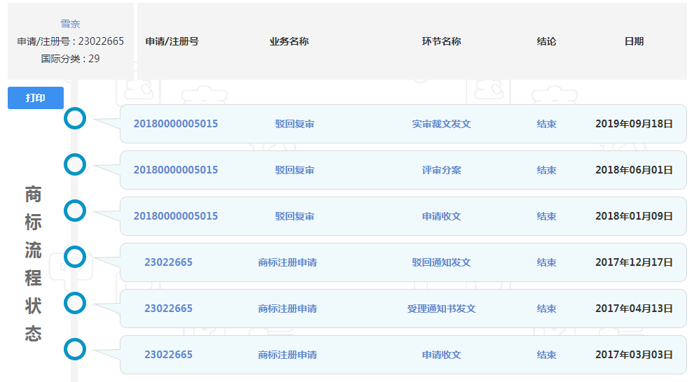Click number 20180000005015 in first row
694x382 pixels.
176,124
